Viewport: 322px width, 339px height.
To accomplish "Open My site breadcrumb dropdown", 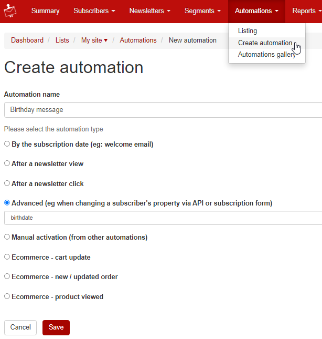I will coord(94,40).
